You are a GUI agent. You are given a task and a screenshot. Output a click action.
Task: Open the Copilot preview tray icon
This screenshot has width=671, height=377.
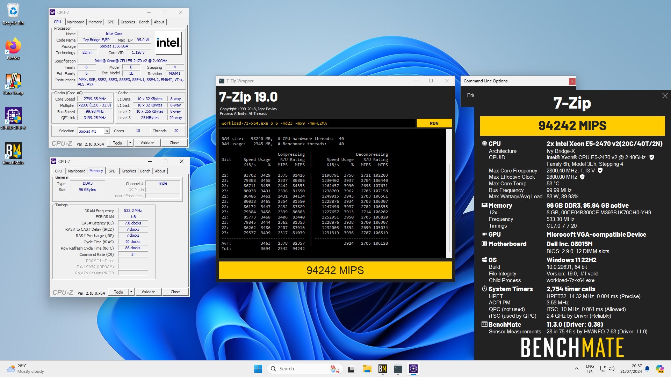tap(660, 369)
